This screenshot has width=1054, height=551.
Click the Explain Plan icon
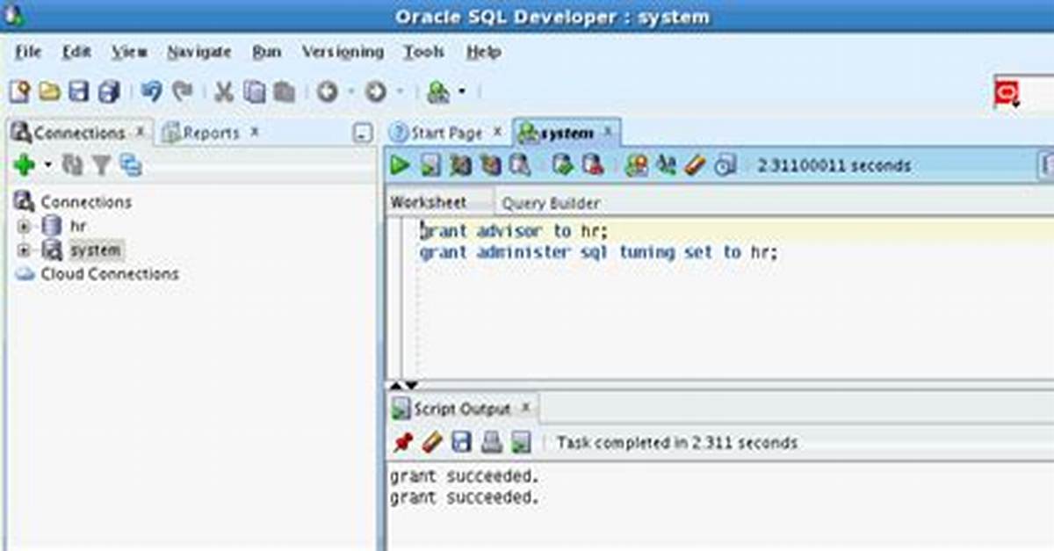tap(460, 165)
